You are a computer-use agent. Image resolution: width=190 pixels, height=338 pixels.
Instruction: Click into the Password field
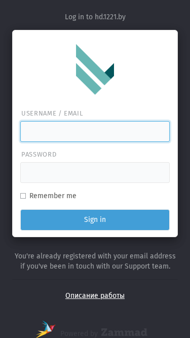coord(95,172)
